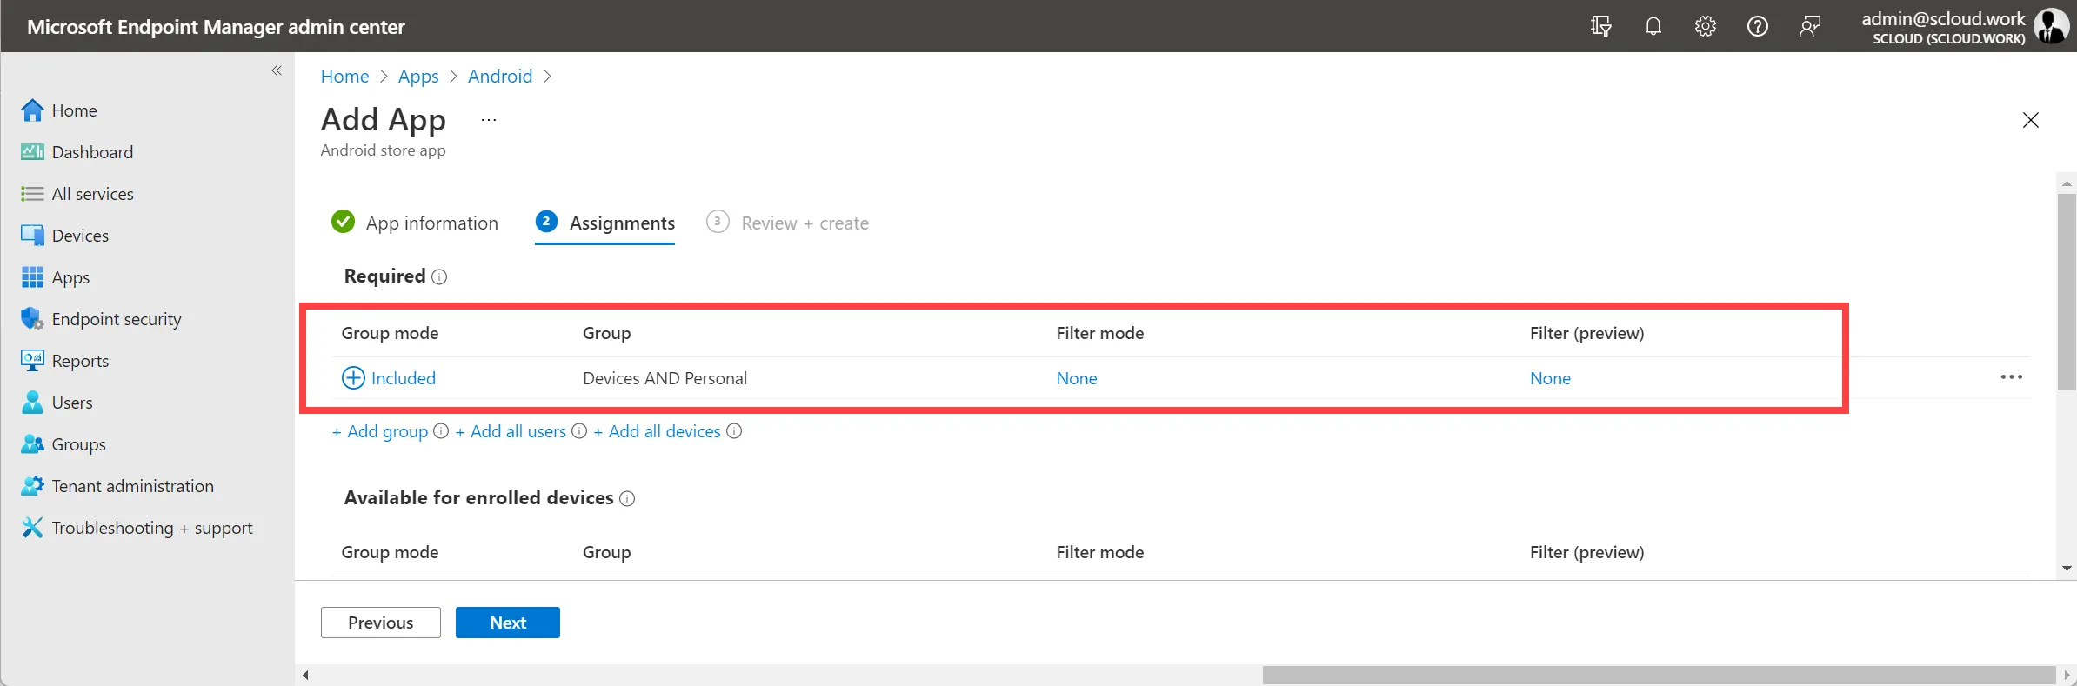The image size is (2077, 686).
Task: Show info icon beside Add all devices
Action: point(734,431)
